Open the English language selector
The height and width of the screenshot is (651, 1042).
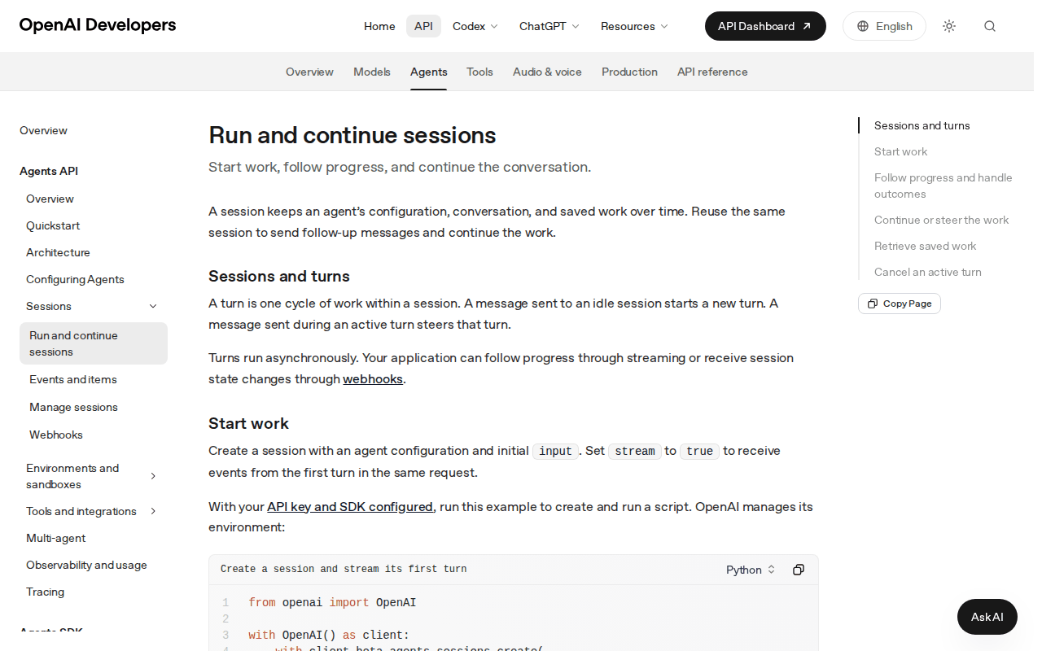coord(884,26)
